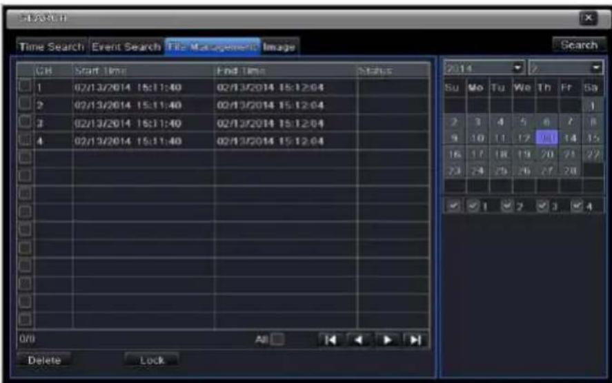
Task: Tick the checkbox for channel 4 row
Action: [x=25, y=141]
